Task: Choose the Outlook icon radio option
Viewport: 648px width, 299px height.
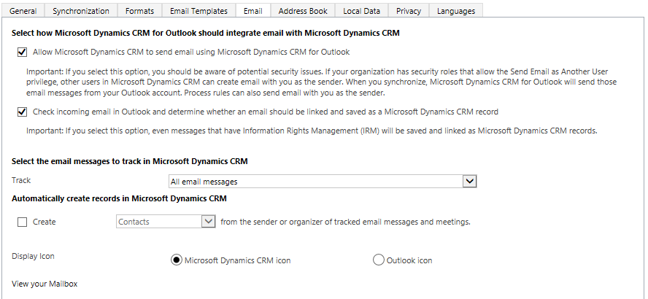Action: [378, 260]
